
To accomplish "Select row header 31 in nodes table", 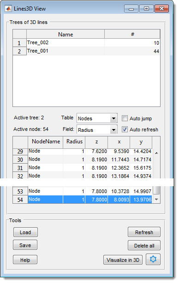I will [x=20, y=168].
